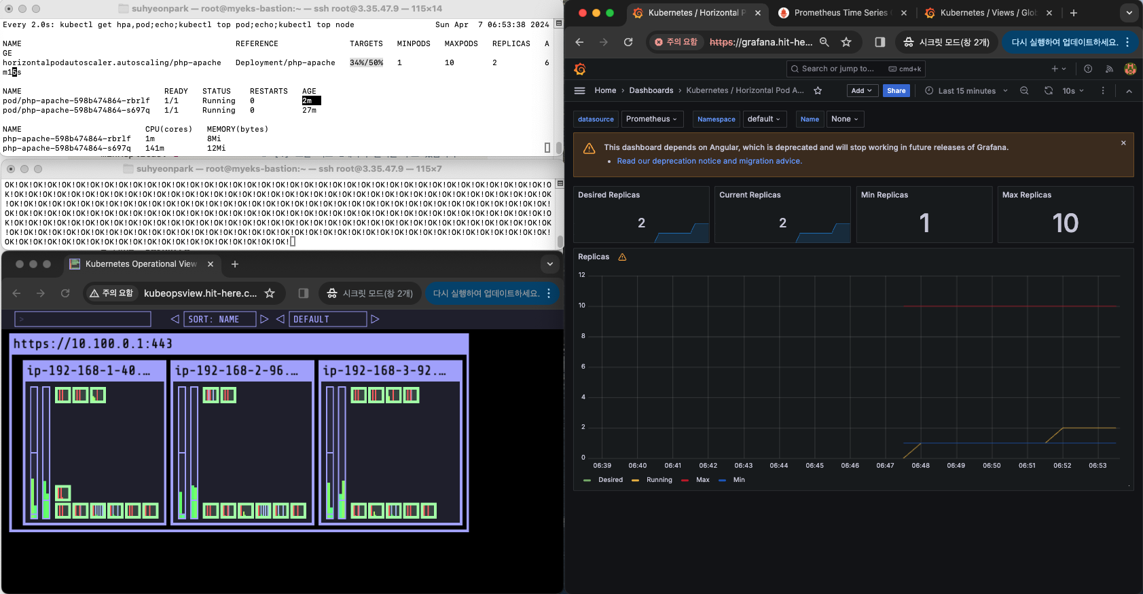Open zoom magnifier in Grafana address bar
The image size is (1143, 594).
point(824,42)
